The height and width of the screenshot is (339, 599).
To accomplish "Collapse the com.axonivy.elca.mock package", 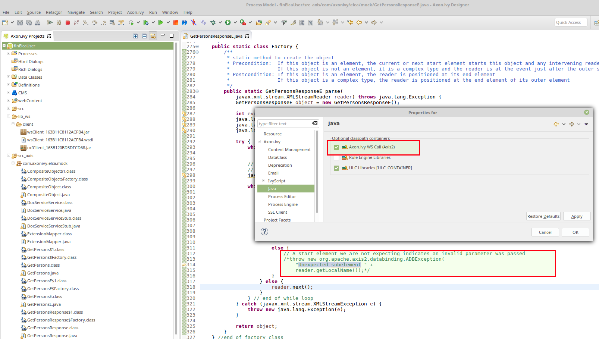I will coord(13,163).
